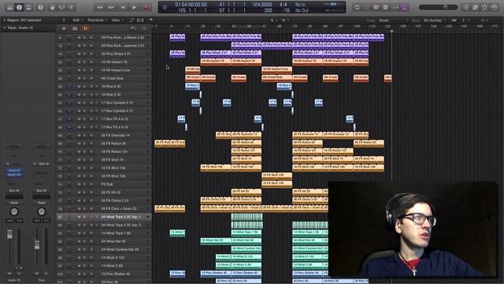Mute the left Audio 11 channel strip

pos(9,274)
